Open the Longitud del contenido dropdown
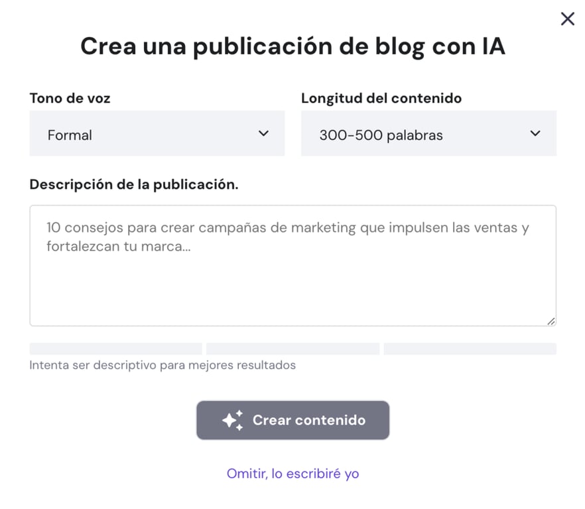The image size is (585, 509). point(428,135)
